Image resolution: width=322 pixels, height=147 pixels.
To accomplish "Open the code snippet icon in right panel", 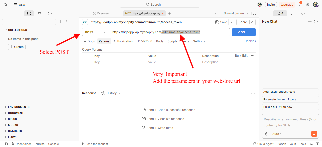I will point(303,13).
